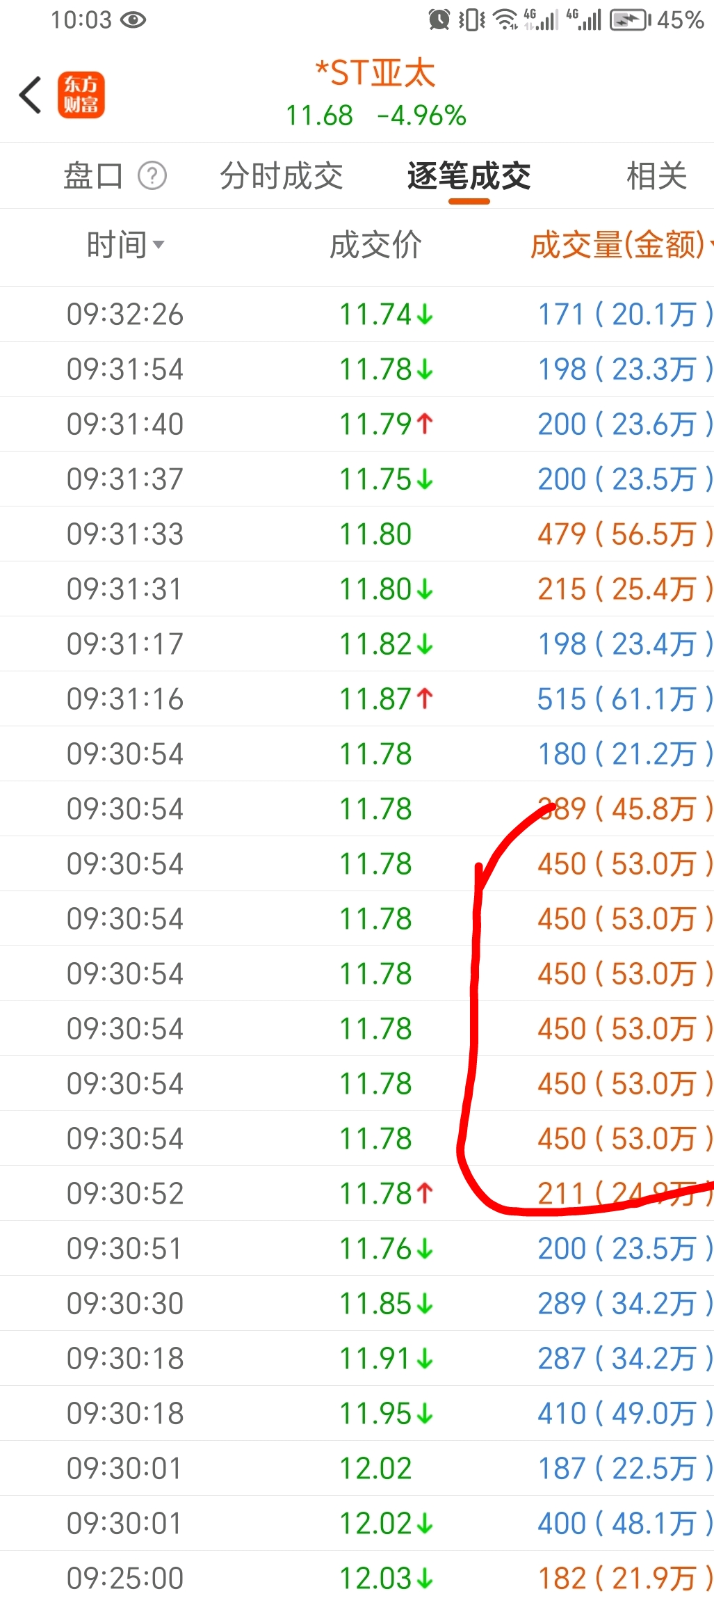Screen dimensions: 714x1605
Task: Tap the back arrow icon
Action: tap(30, 95)
